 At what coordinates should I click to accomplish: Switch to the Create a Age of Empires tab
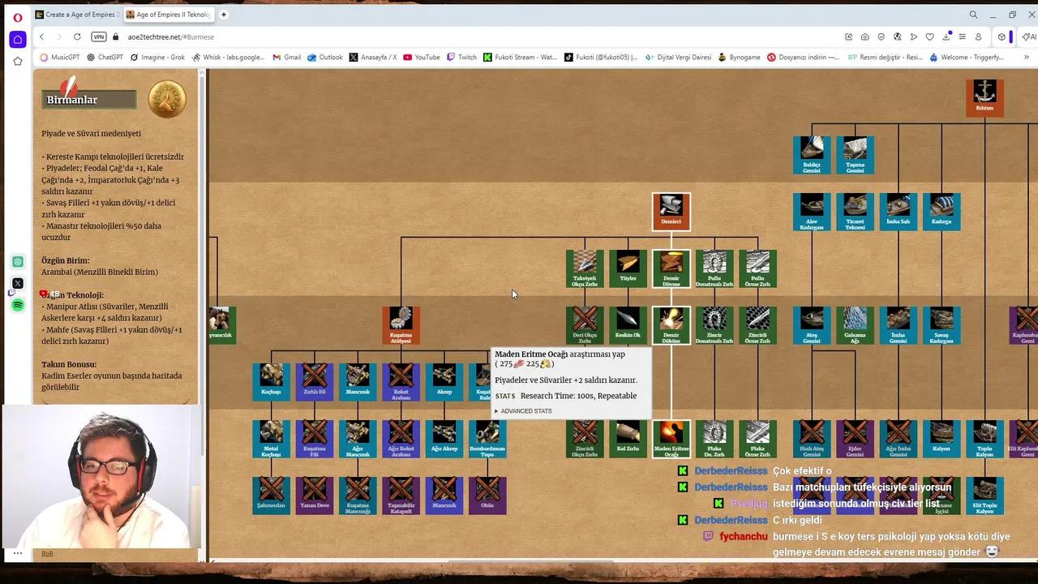pyautogui.click(x=78, y=15)
